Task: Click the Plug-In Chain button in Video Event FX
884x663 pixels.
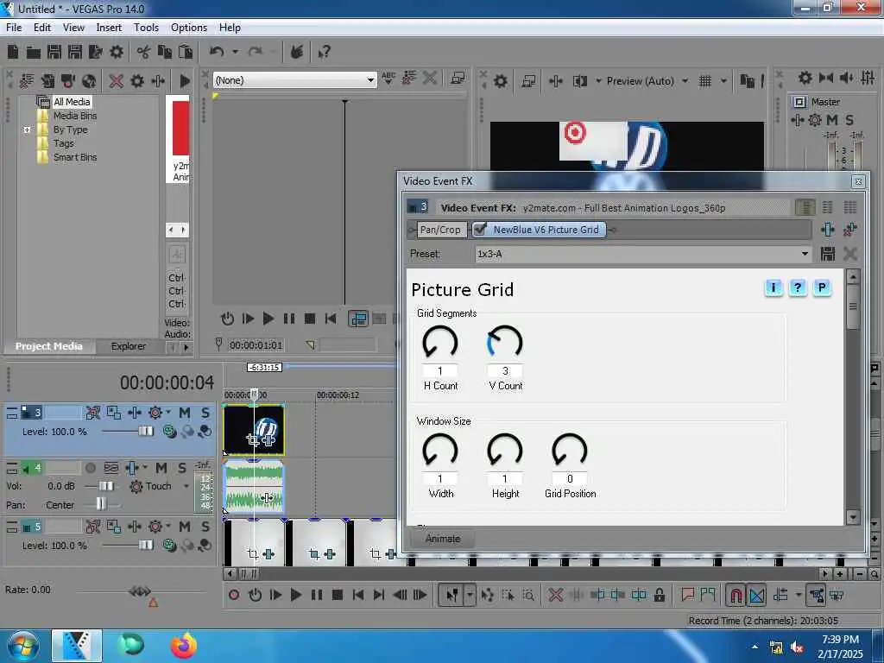Action: (x=828, y=230)
